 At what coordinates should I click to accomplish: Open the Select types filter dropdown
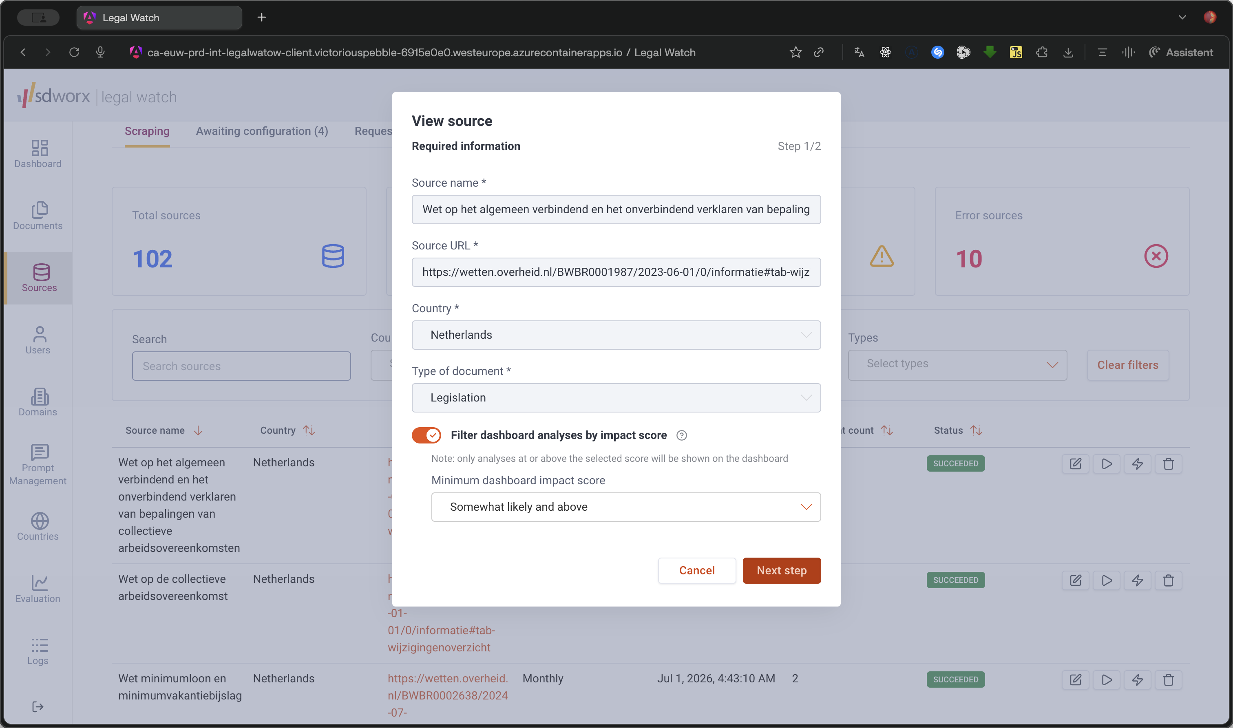coord(957,364)
